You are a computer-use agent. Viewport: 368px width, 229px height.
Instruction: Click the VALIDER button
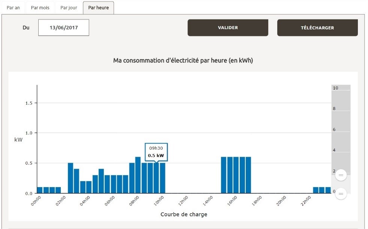pos(228,28)
